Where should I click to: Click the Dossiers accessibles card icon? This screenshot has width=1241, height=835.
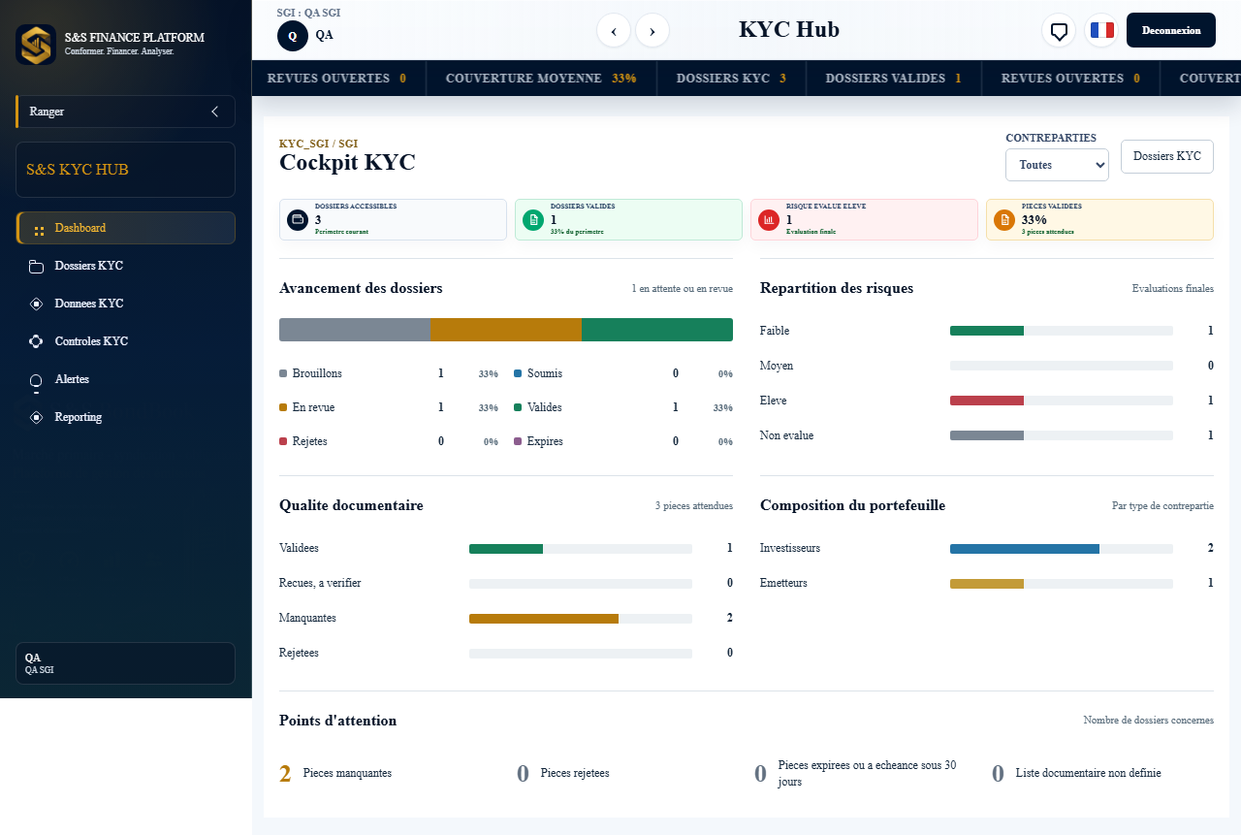pyautogui.click(x=298, y=220)
